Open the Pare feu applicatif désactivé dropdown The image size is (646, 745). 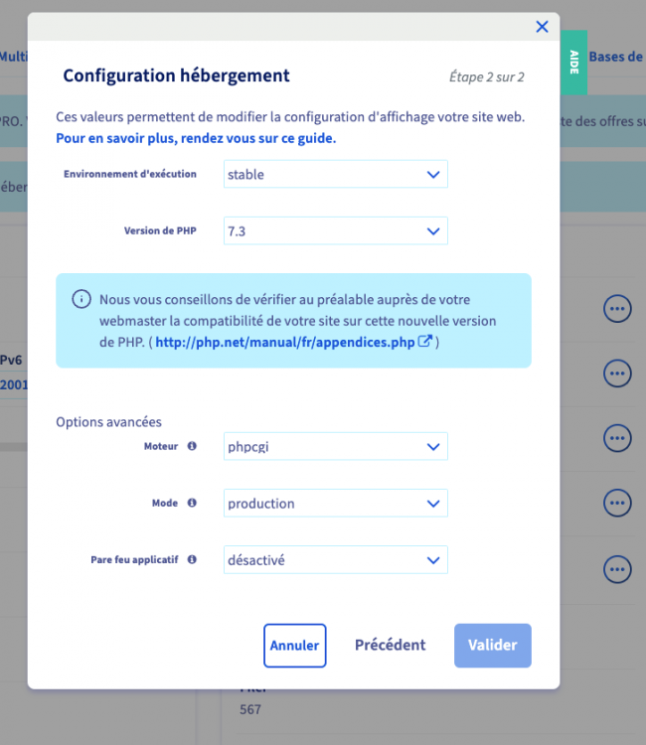pyautogui.click(x=336, y=559)
